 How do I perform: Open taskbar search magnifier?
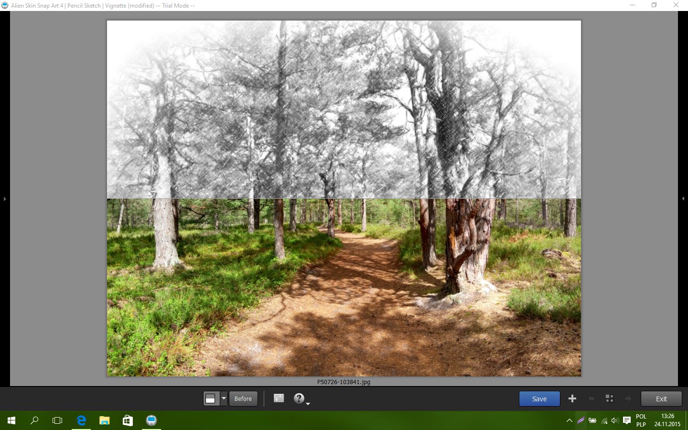pos(34,420)
